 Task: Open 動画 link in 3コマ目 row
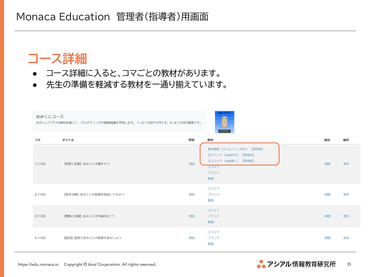coord(211,222)
